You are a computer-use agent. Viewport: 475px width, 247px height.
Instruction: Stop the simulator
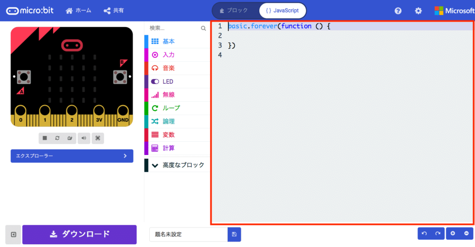click(45, 138)
